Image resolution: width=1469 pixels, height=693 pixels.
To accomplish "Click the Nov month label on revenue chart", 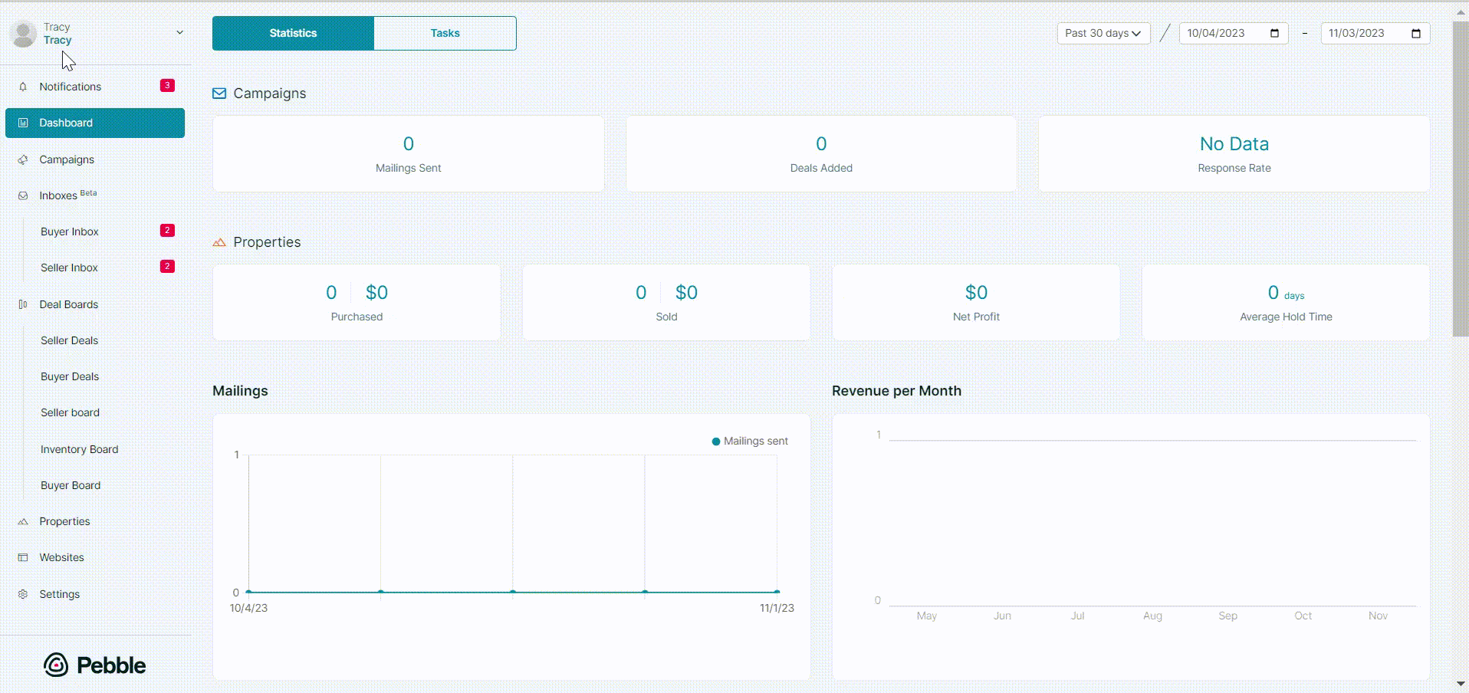I will (1378, 616).
